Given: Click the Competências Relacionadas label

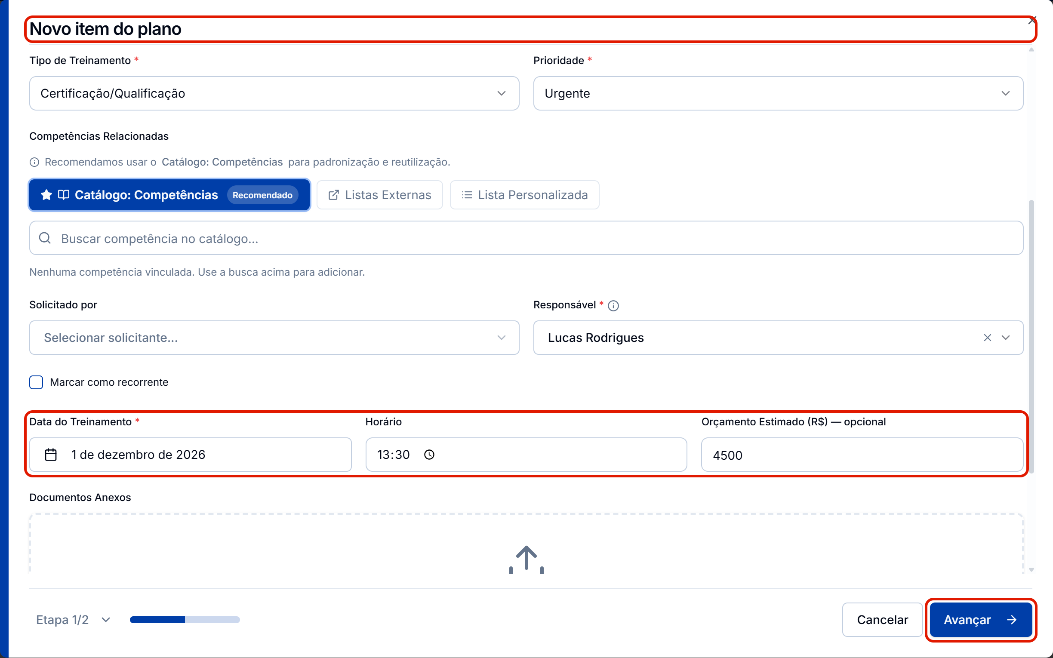Looking at the screenshot, I should tap(99, 136).
